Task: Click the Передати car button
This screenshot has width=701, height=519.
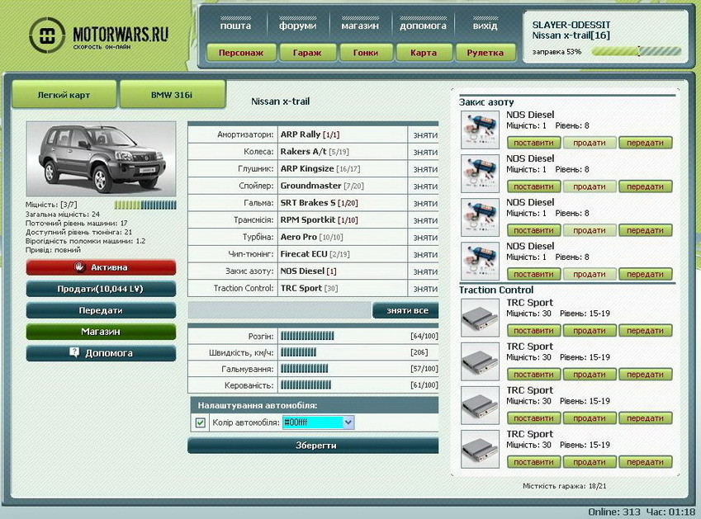Action: (101, 310)
